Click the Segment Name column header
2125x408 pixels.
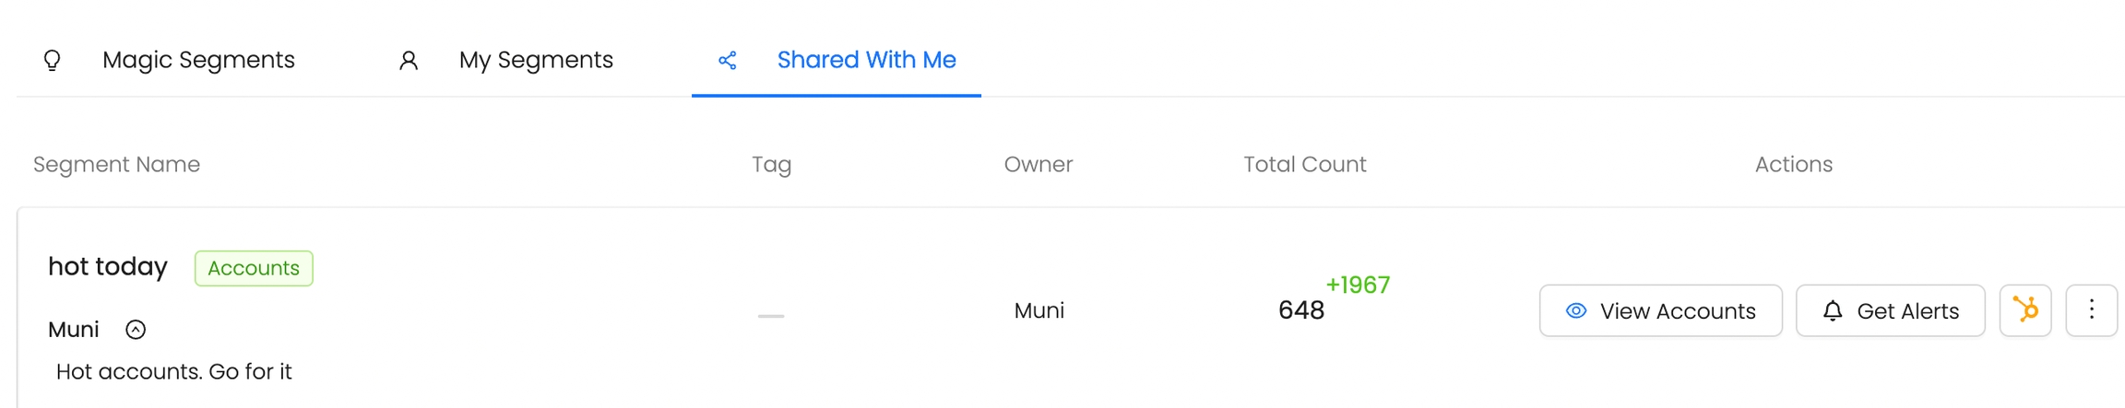pyautogui.click(x=116, y=164)
